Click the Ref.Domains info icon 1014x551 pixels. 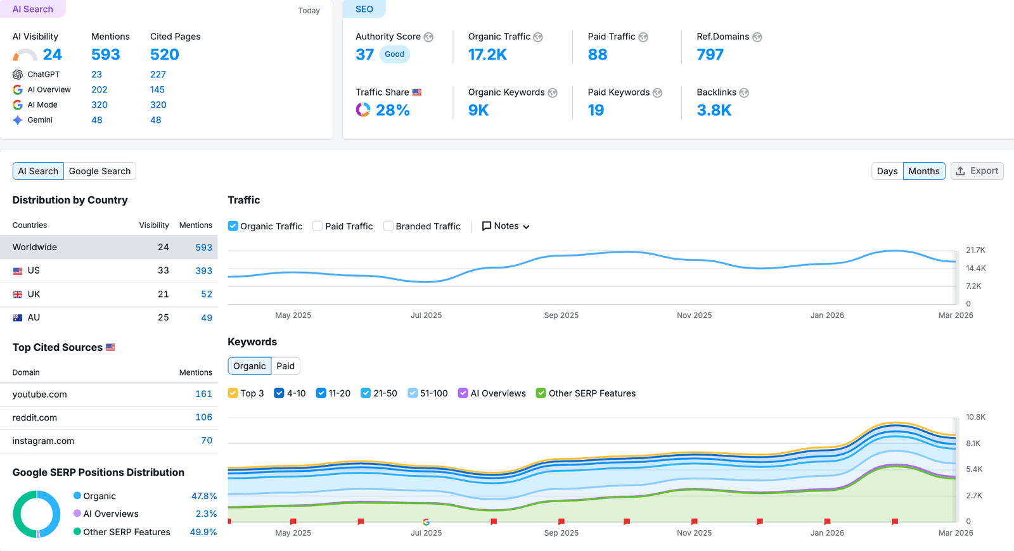[x=757, y=37]
